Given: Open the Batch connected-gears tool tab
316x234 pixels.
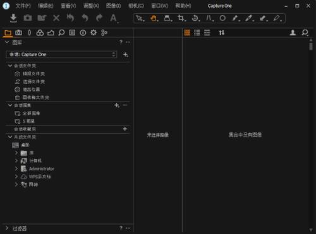Looking at the screenshot, I should [104, 33].
